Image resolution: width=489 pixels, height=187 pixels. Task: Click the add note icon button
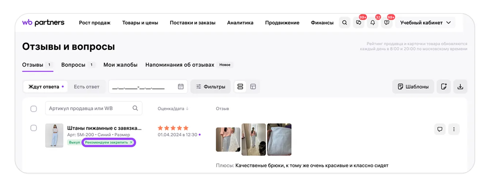click(x=444, y=87)
